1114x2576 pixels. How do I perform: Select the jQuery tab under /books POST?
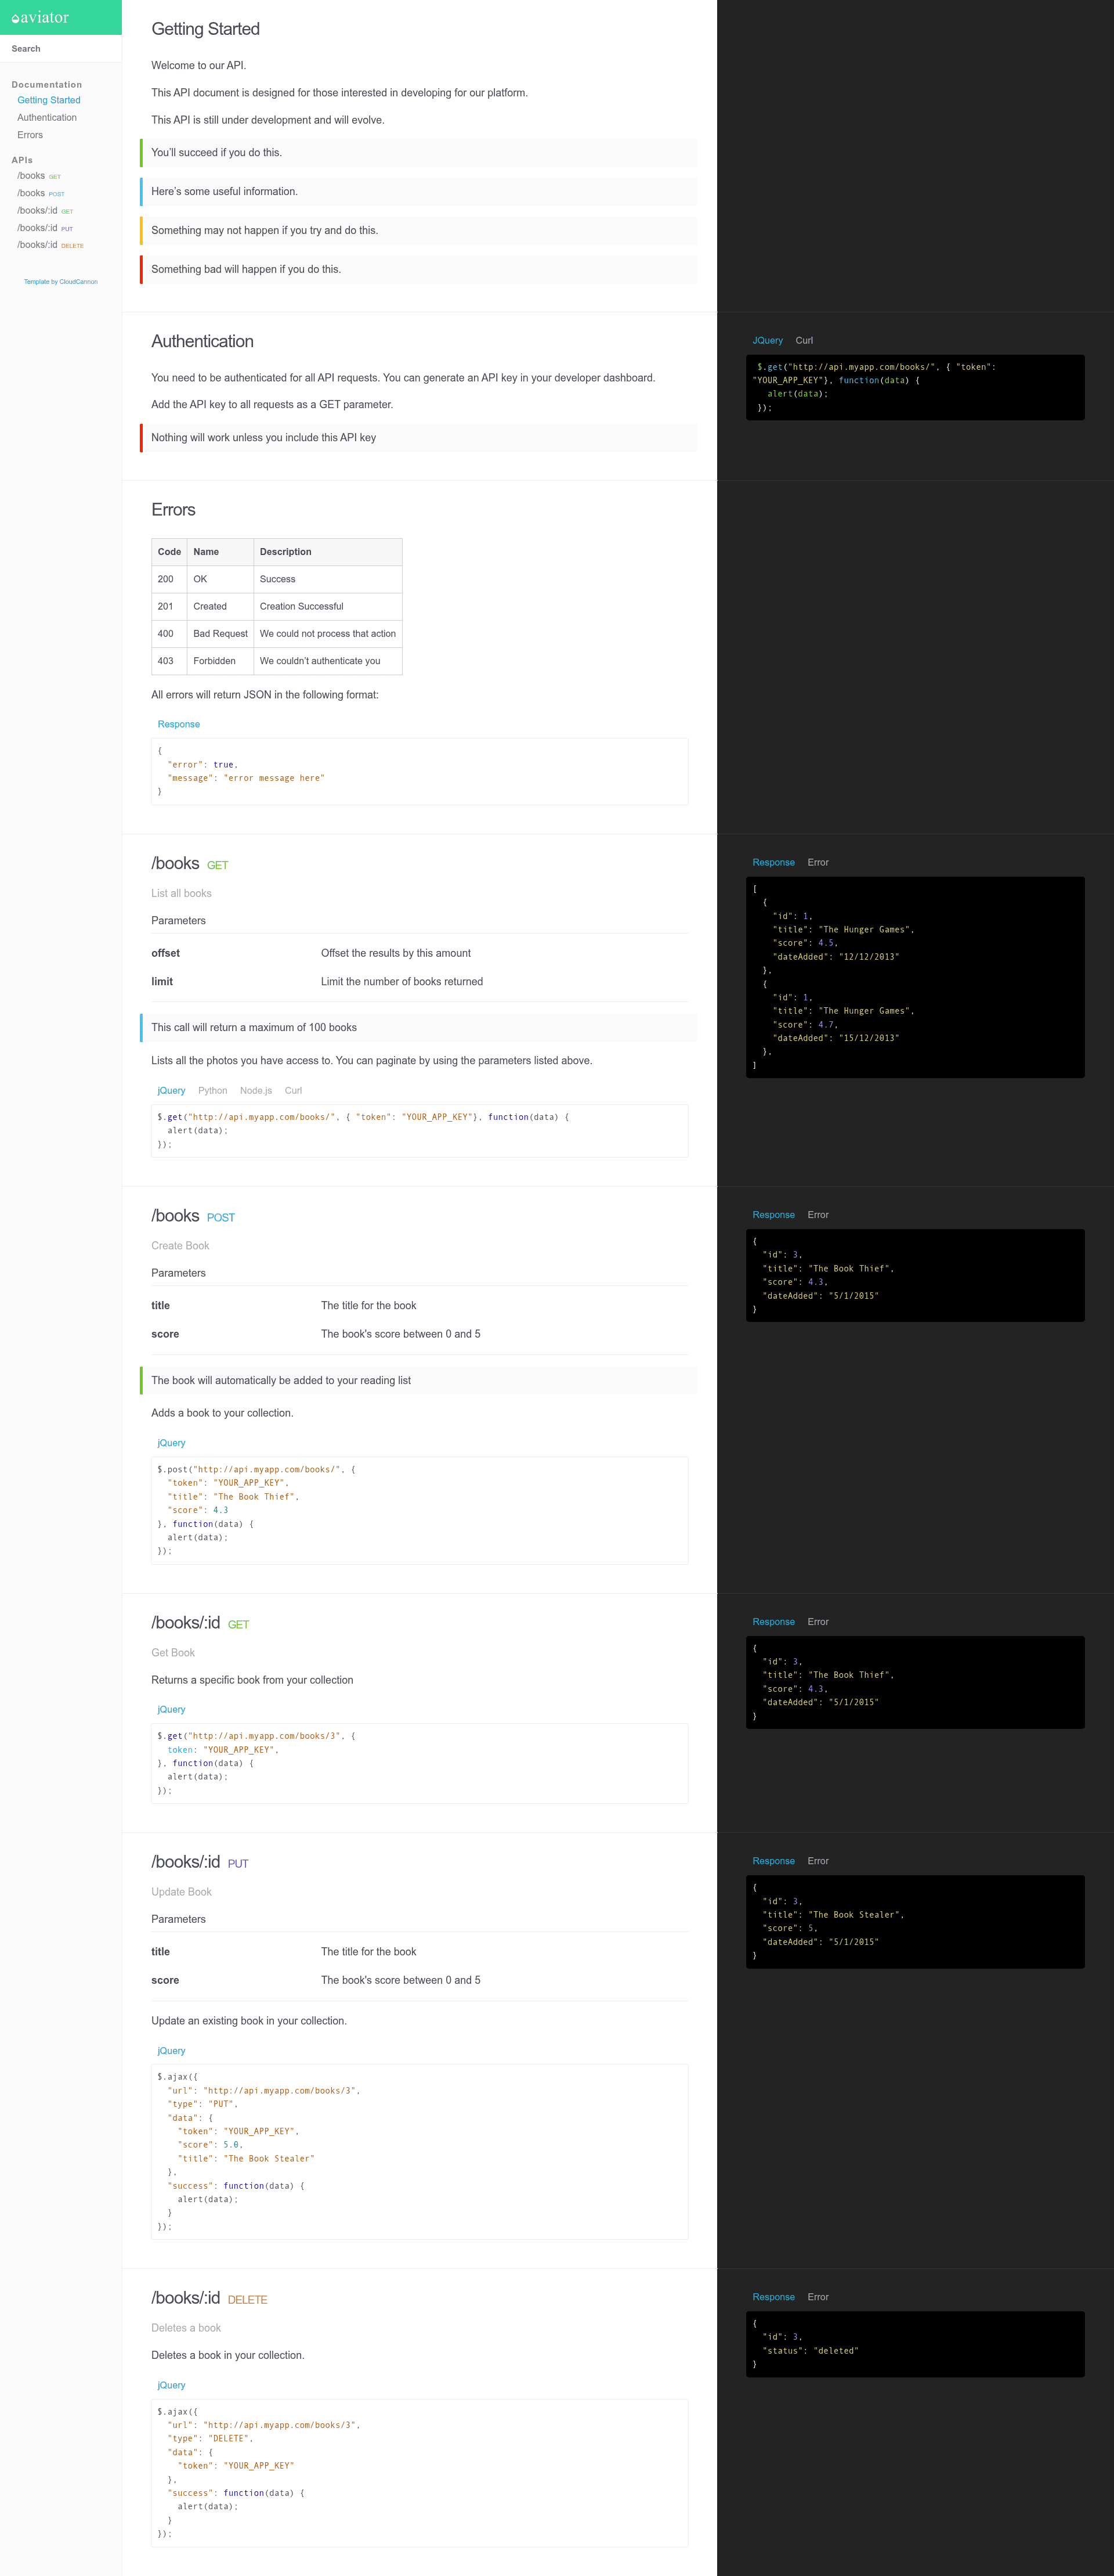171,1443
